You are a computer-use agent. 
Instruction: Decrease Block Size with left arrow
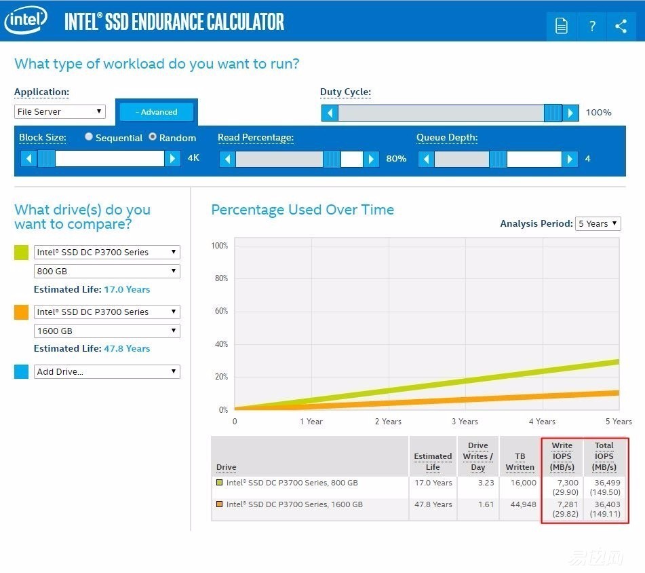pyautogui.click(x=28, y=158)
